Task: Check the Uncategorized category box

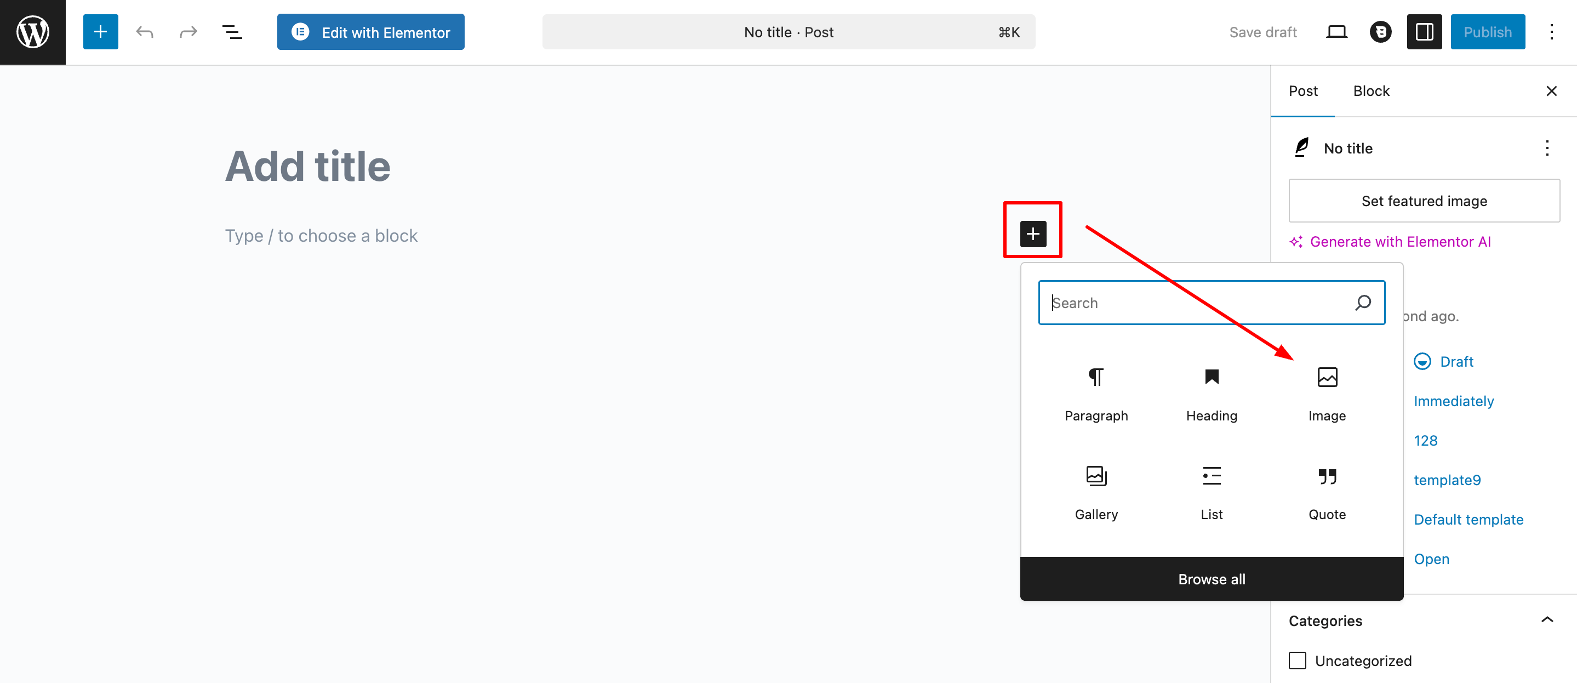Action: (x=1297, y=661)
